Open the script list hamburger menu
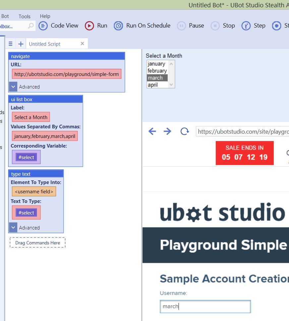Image resolution: width=289 pixels, height=321 pixels. pos(11,44)
